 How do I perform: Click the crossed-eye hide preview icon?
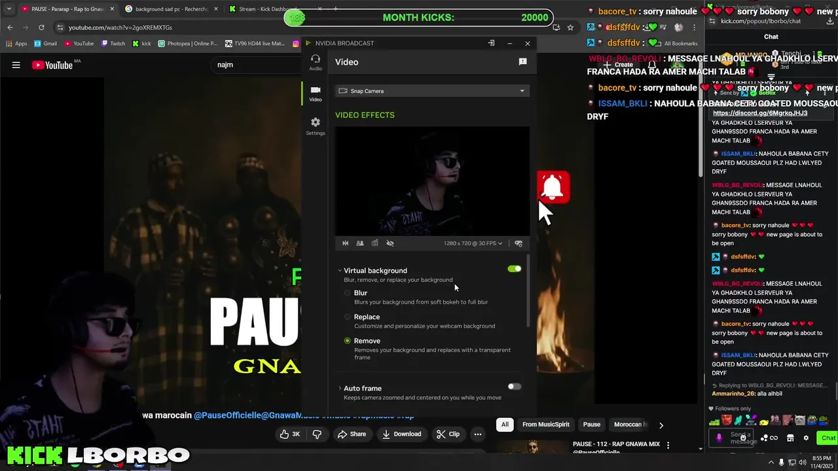[x=390, y=243]
